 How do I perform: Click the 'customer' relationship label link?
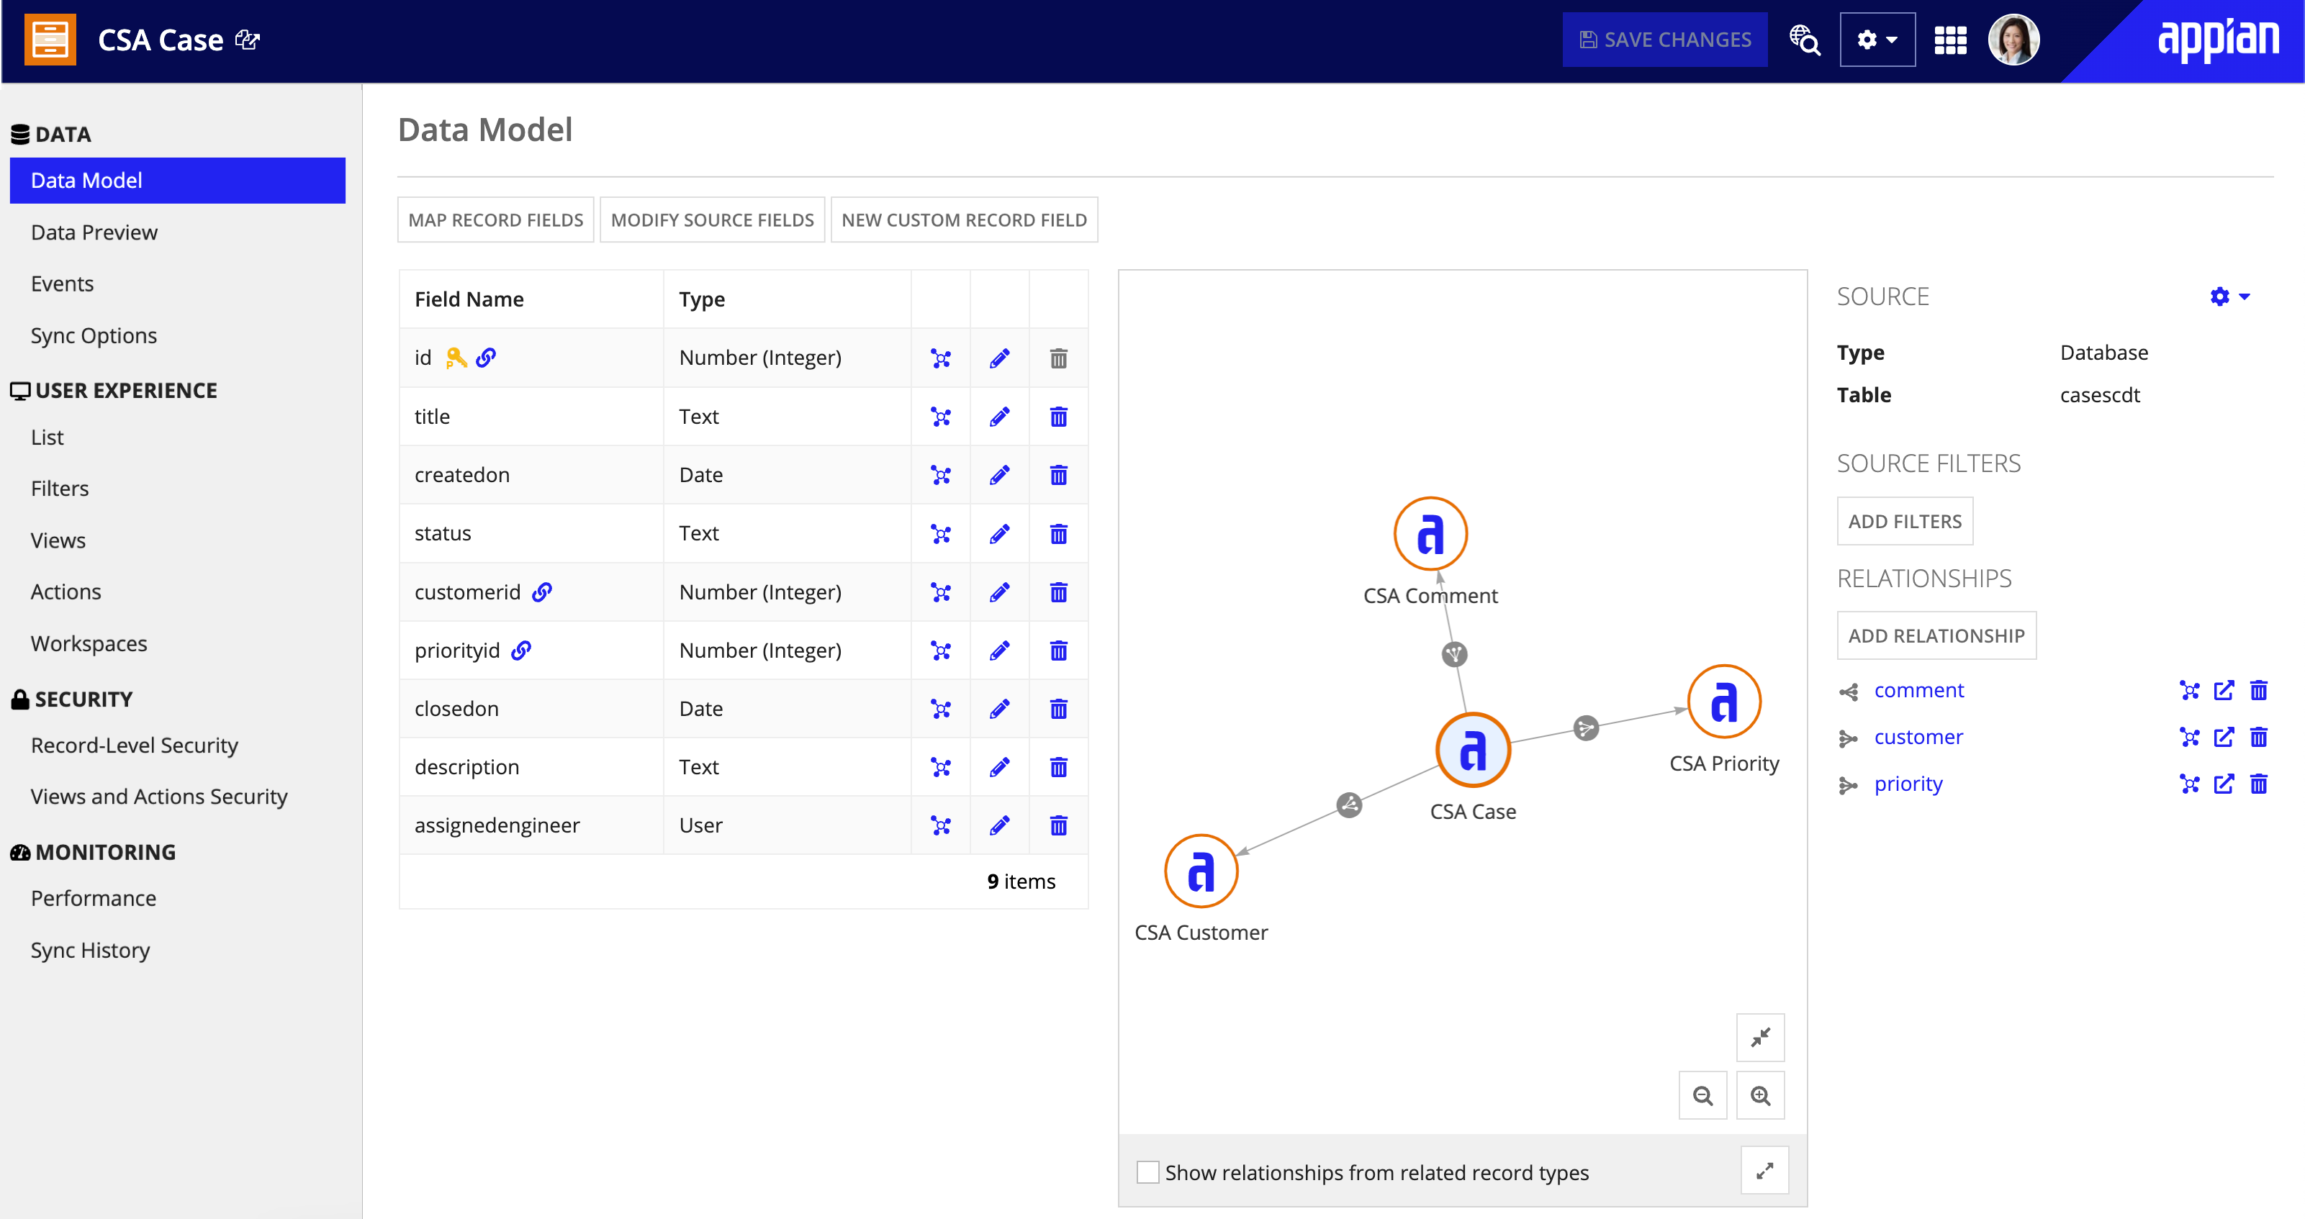tap(1919, 736)
